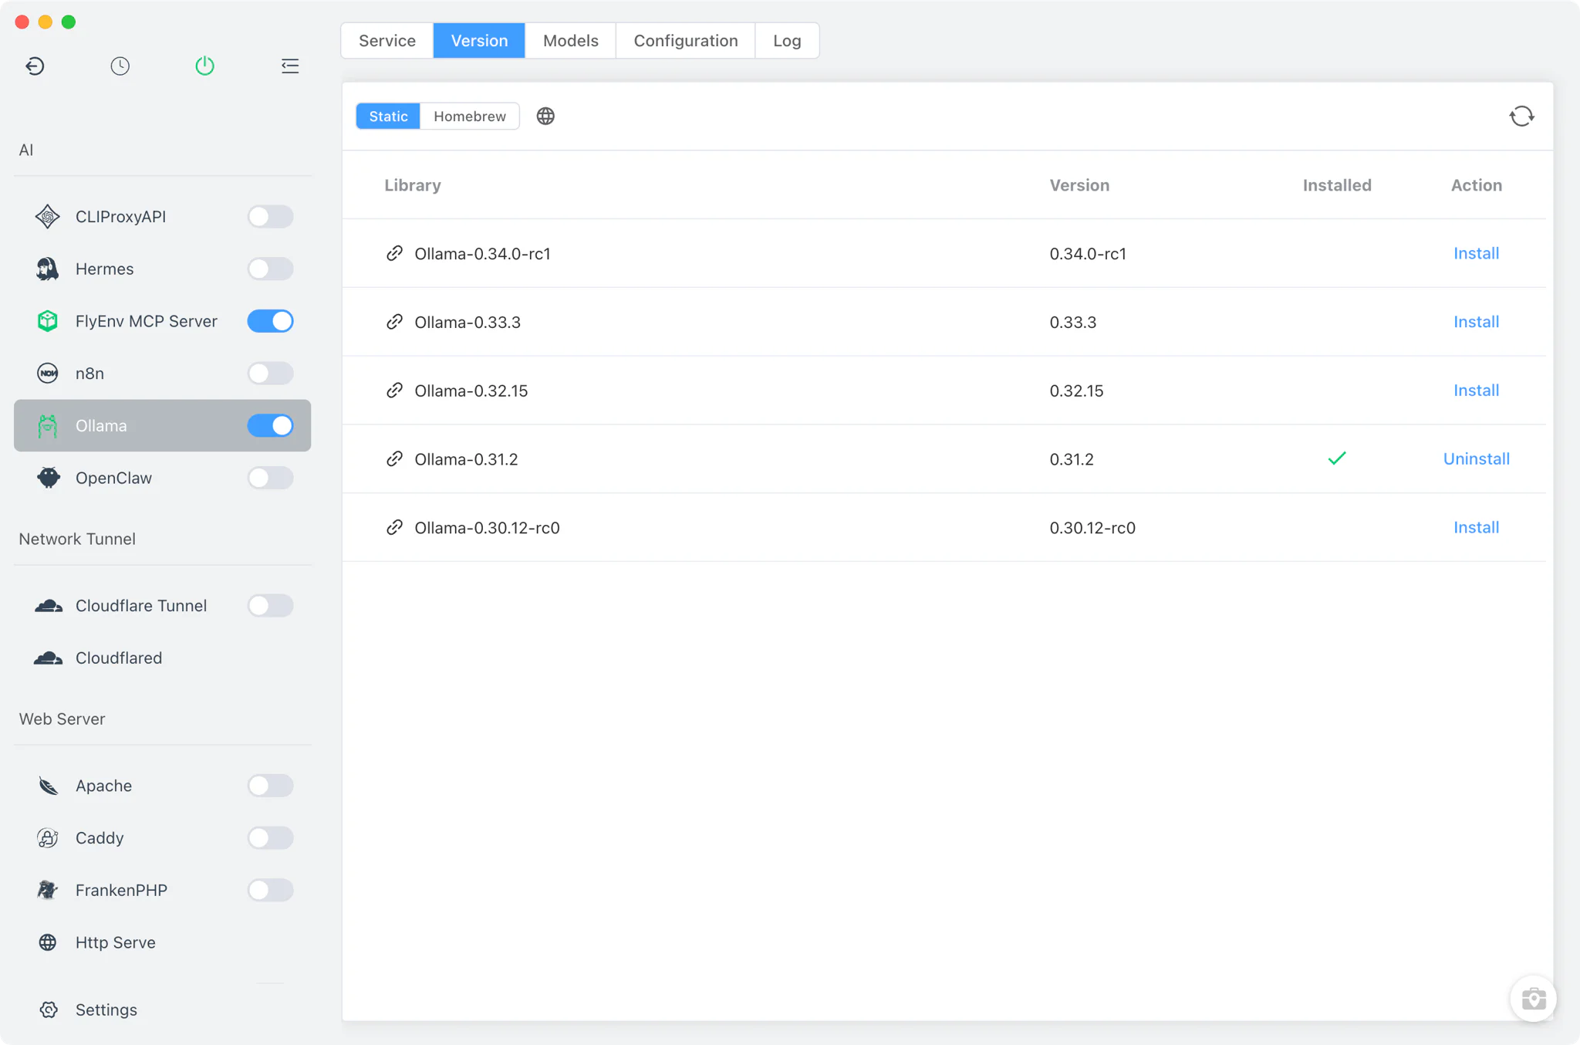Click the CLIProxyAPI icon in sidebar

48,217
